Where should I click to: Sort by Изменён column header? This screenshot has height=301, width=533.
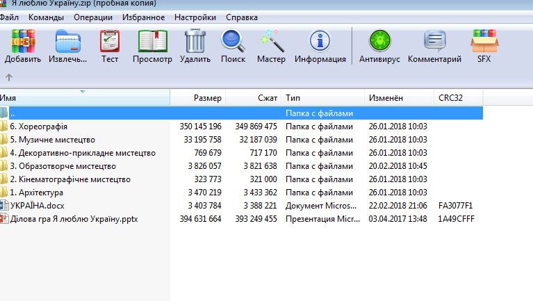click(x=400, y=98)
